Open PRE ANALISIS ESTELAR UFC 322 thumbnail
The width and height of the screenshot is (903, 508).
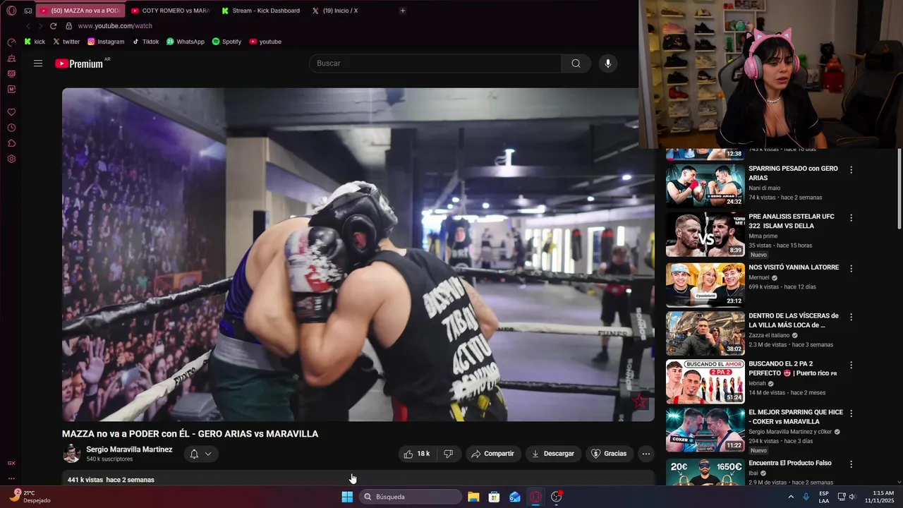(x=705, y=234)
